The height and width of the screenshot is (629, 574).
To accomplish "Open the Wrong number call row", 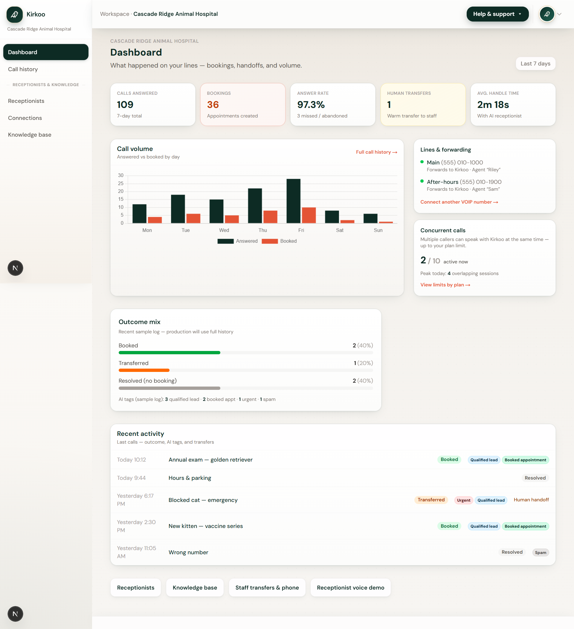I will click(x=333, y=552).
